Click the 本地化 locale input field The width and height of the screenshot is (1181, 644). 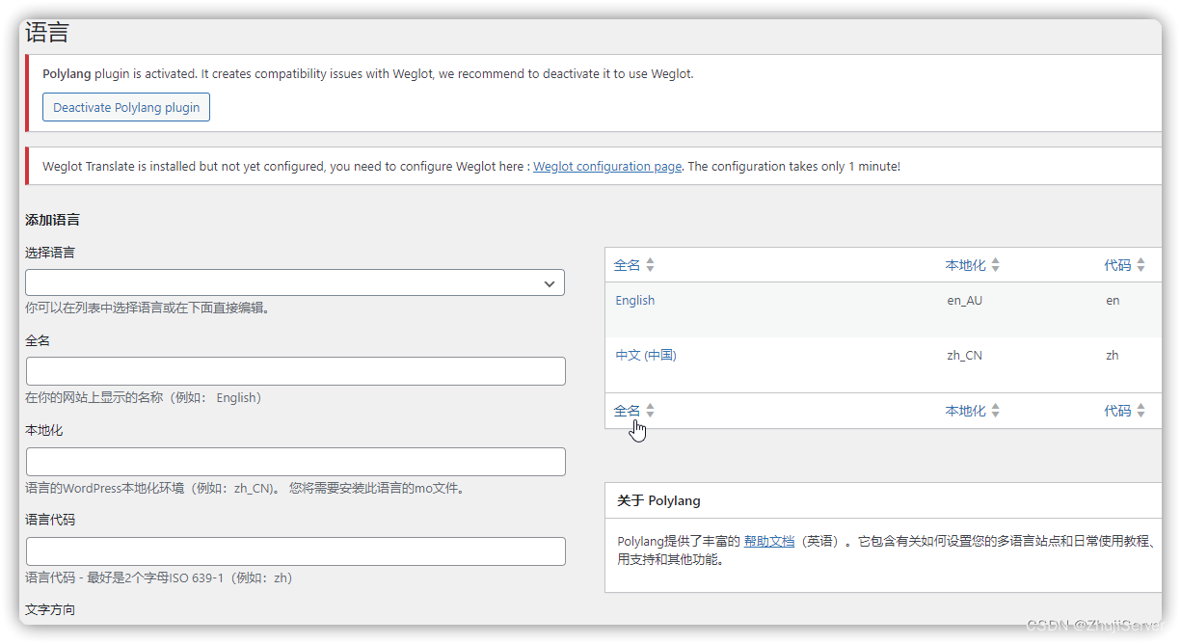click(295, 462)
